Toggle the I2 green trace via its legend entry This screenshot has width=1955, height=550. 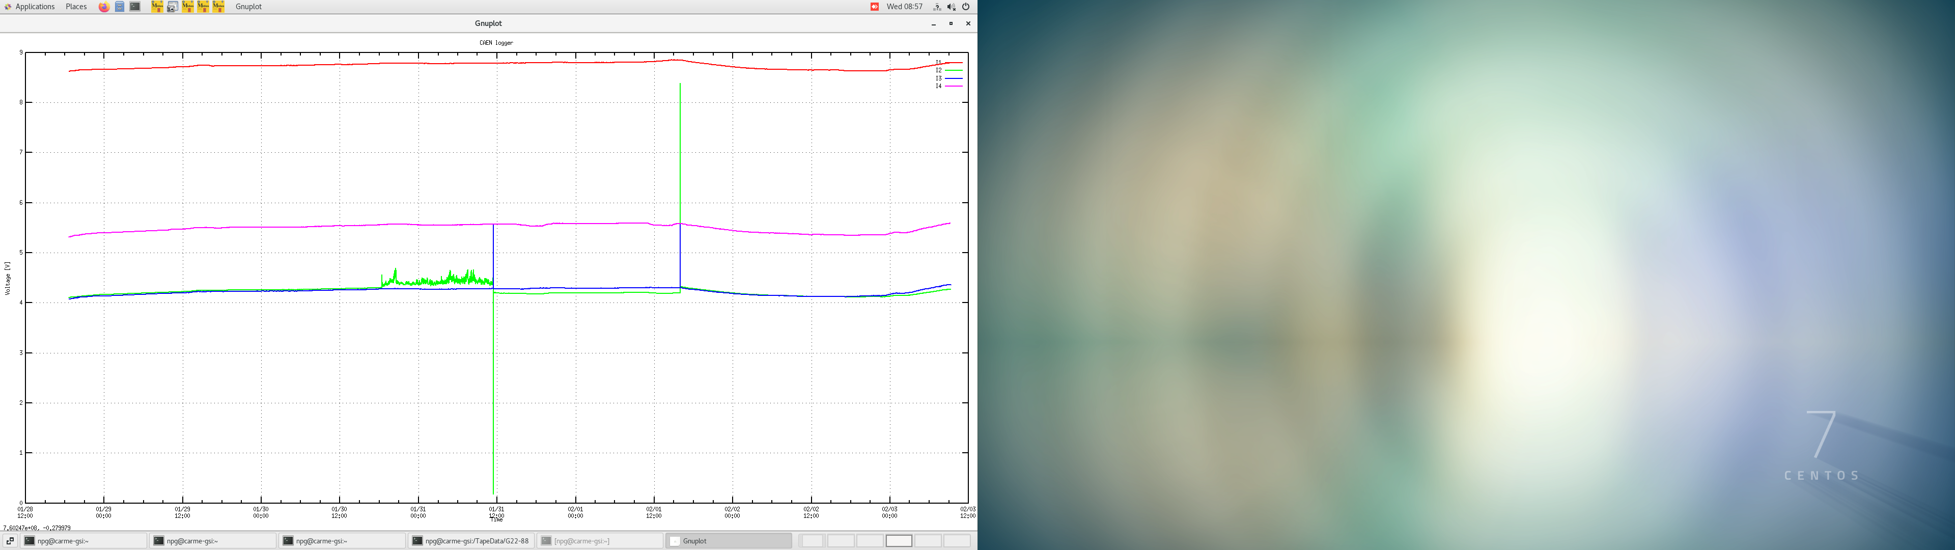[937, 70]
